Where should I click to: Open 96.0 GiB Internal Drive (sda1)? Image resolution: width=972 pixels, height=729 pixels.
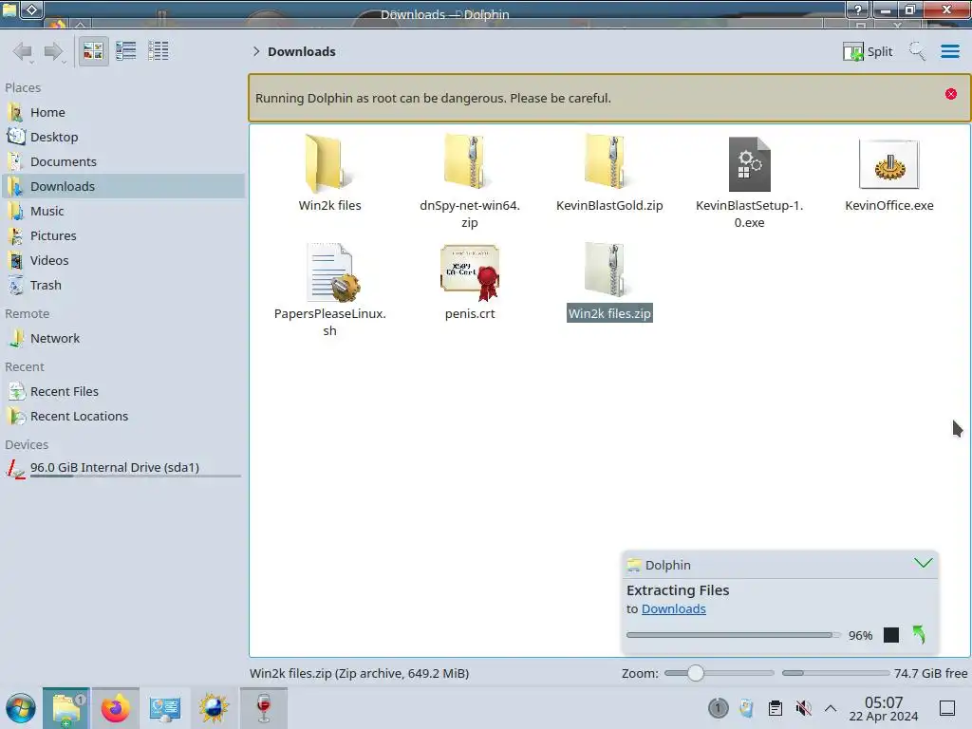tap(124, 468)
